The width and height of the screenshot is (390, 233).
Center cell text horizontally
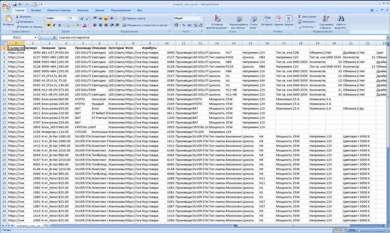click(101, 25)
